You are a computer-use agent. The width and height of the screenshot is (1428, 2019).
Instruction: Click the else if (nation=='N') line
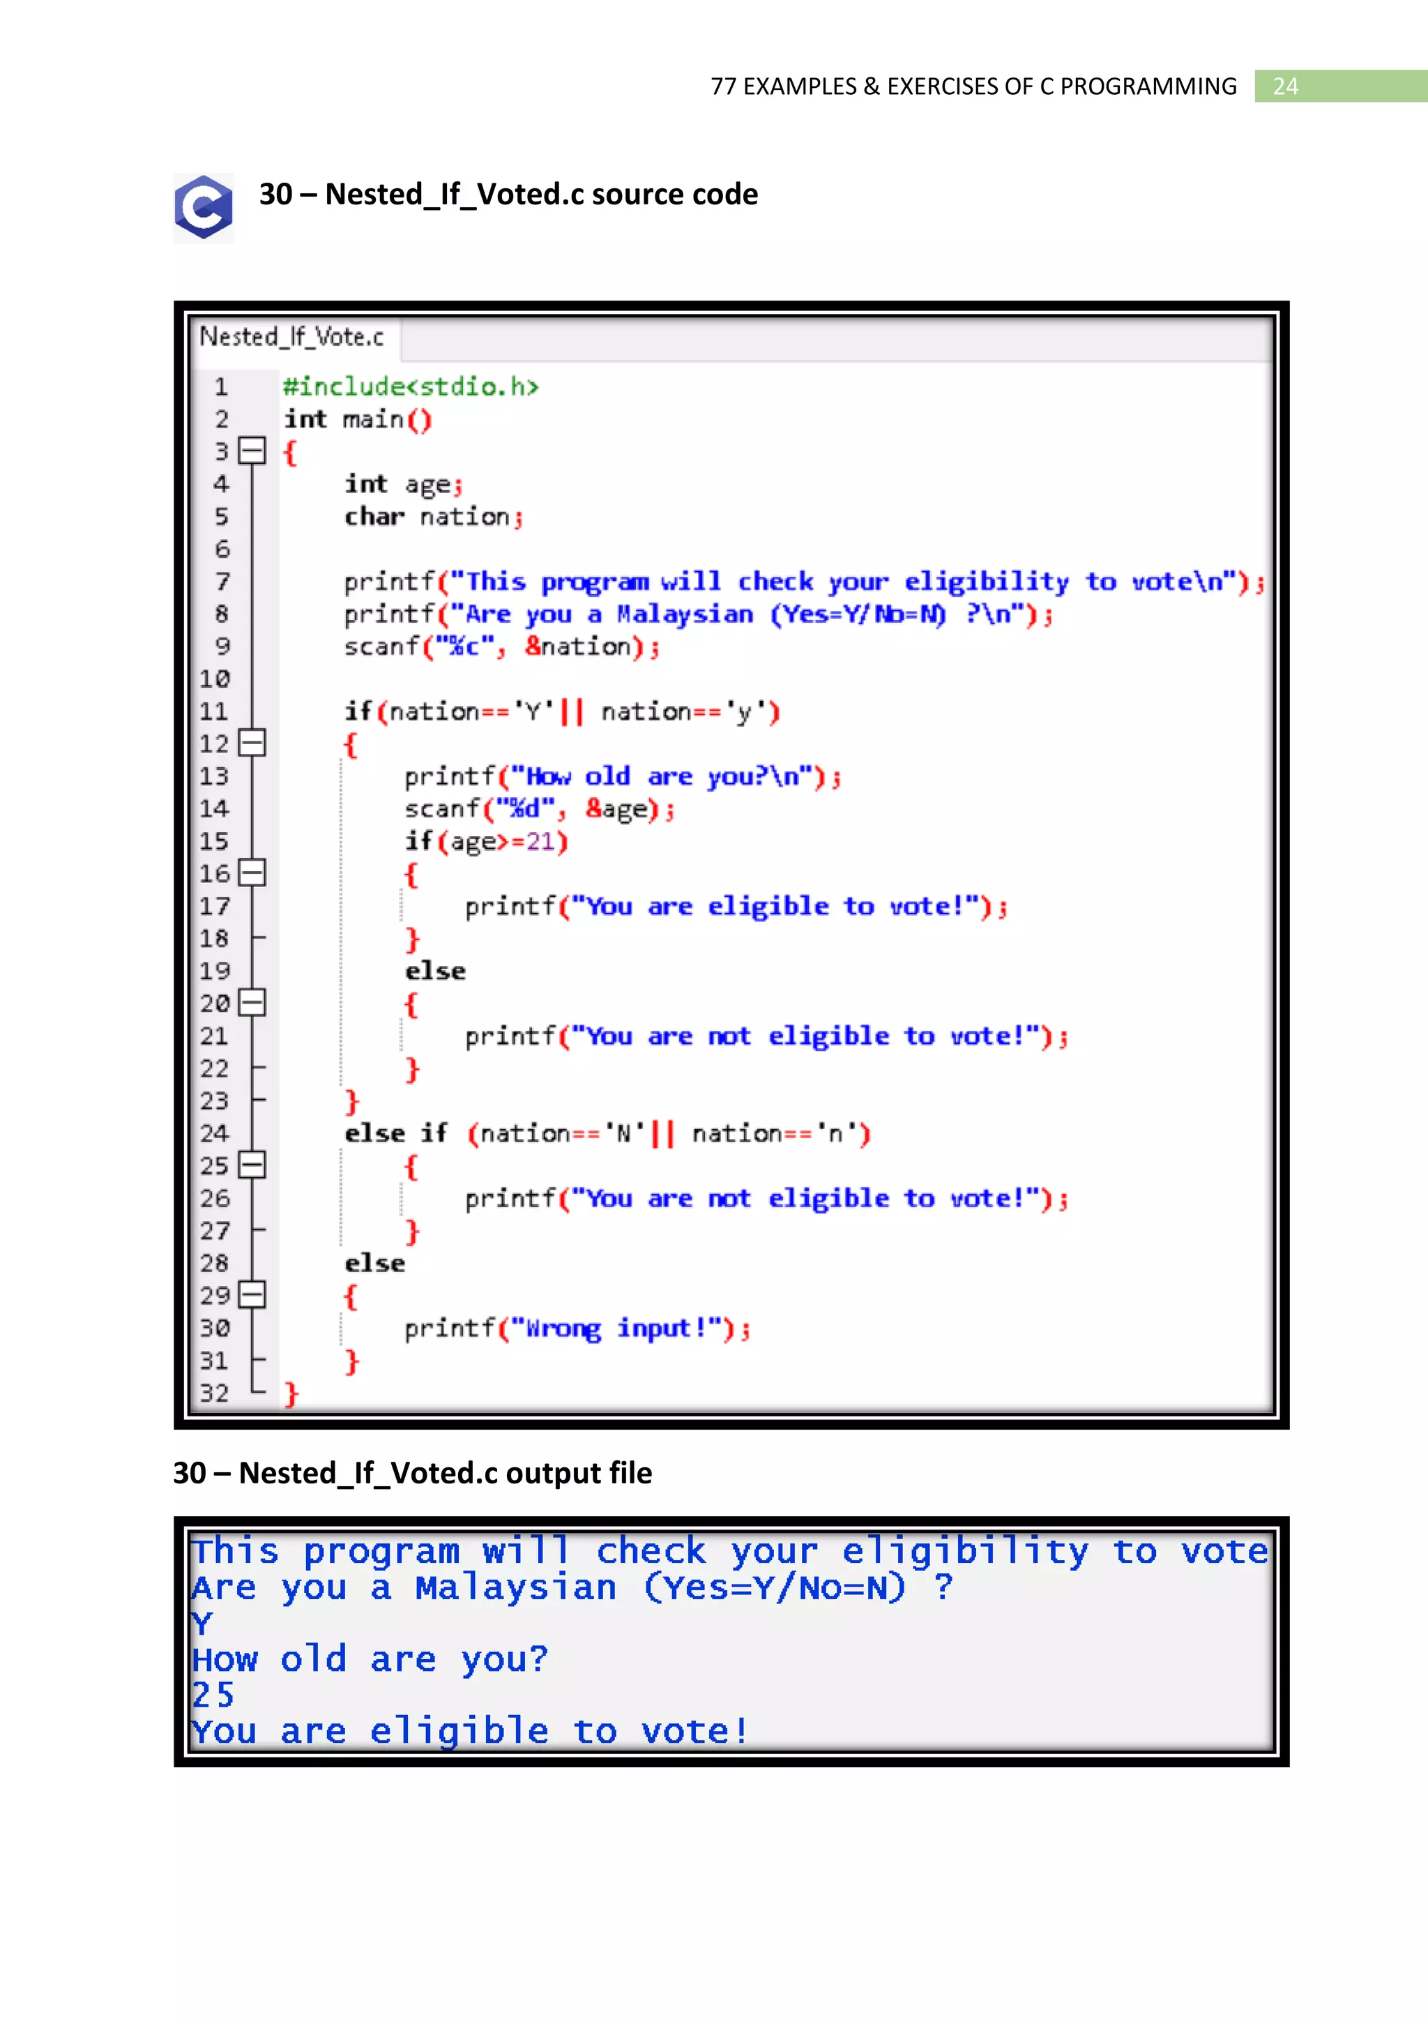click(x=607, y=1133)
